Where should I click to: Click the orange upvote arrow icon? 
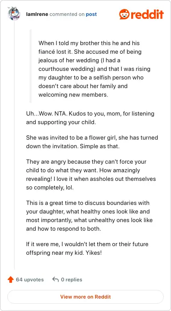(10, 280)
